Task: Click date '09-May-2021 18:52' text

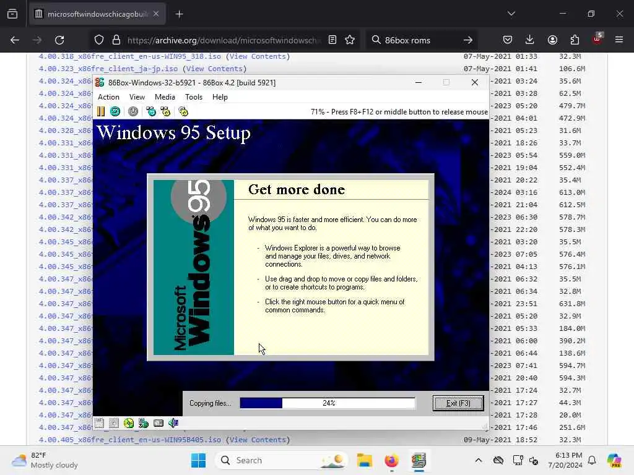Action: click(x=500, y=440)
